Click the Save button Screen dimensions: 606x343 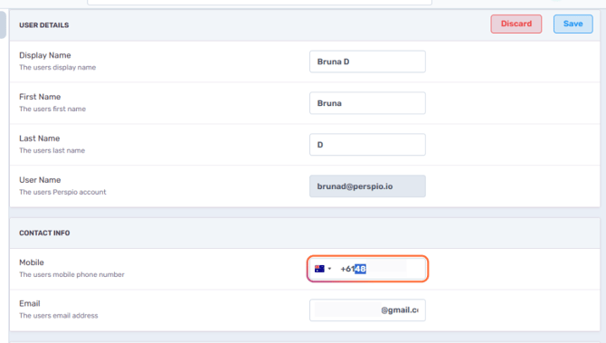[x=573, y=24]
